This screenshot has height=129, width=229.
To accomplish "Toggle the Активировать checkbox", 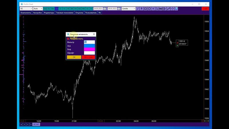I will [x=68, y=38].
